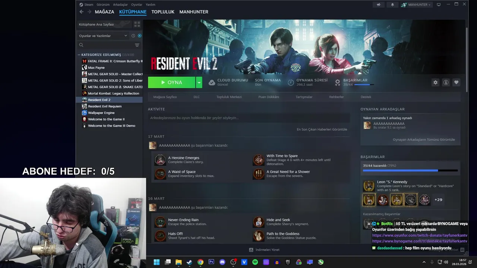Screen dimensions: 477x268
Task: Open the Cloud Durumu status icon
Action: (x=212, y=82)
